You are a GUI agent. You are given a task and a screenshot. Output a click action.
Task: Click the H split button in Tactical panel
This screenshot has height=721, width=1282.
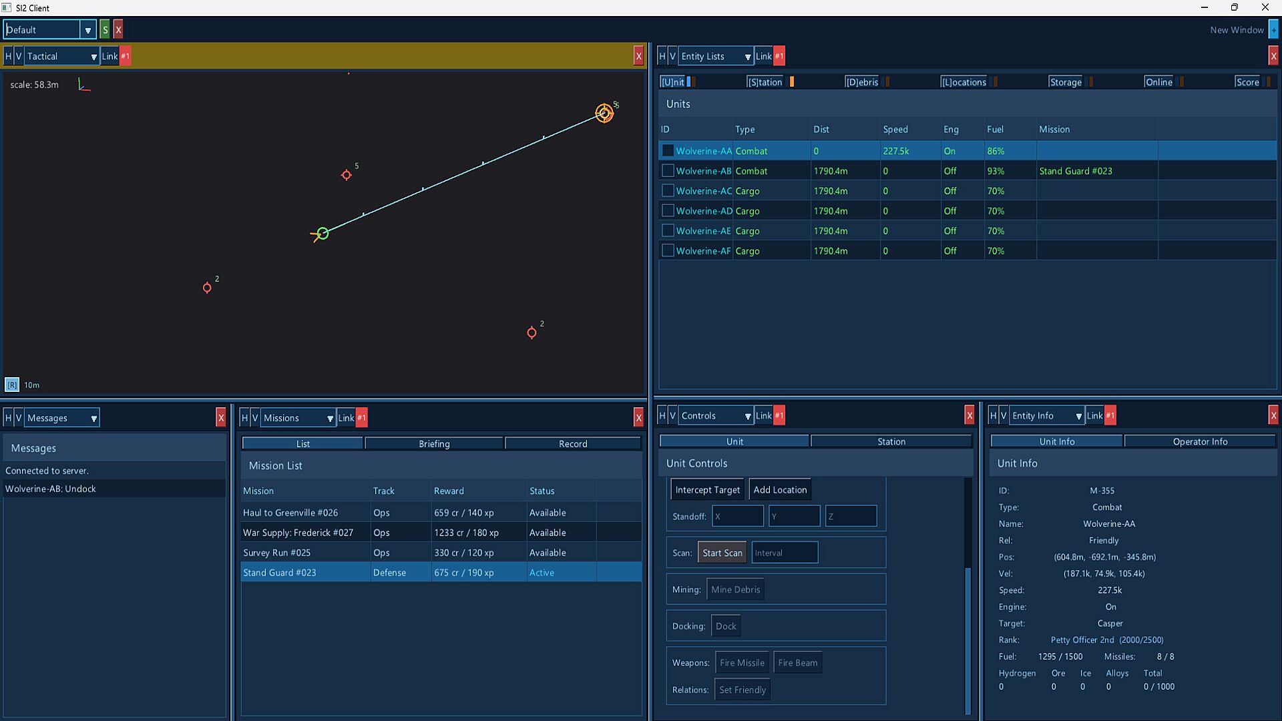[8, 57]
